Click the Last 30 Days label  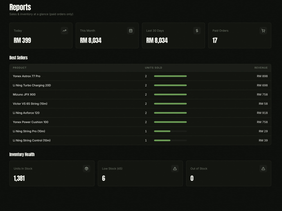[155, 31]
